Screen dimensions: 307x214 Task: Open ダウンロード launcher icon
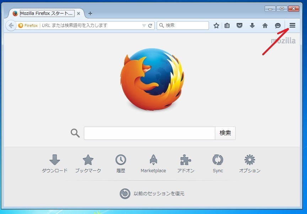pyautogui.click(x=55, y=164)
